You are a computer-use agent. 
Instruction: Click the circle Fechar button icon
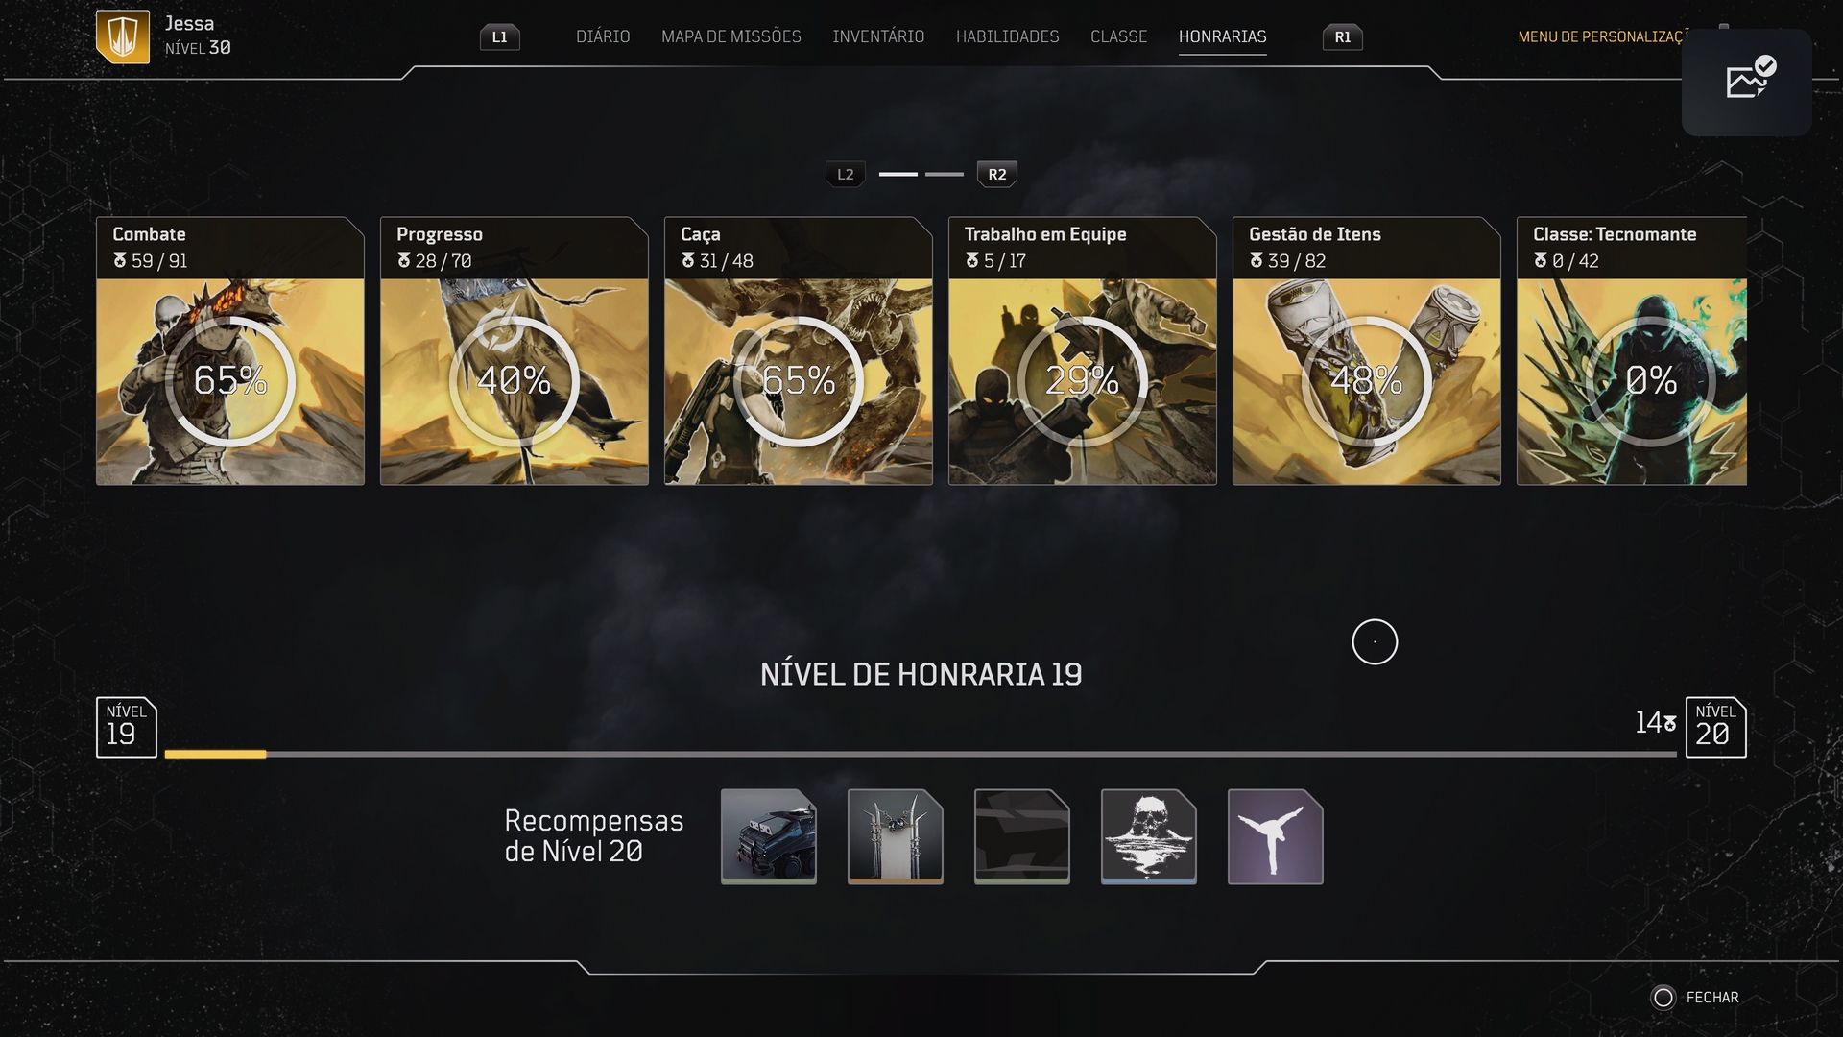(1663, 998)
